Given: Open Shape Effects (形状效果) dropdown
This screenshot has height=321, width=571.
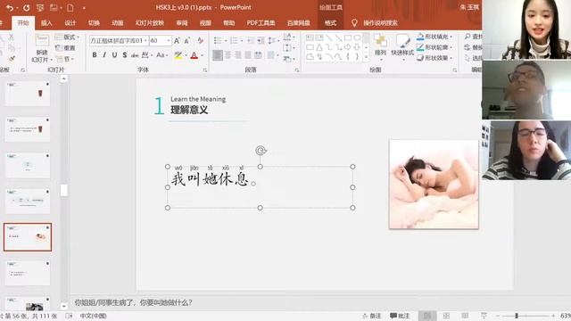Looking at the screenshot, I should [434, 58].
